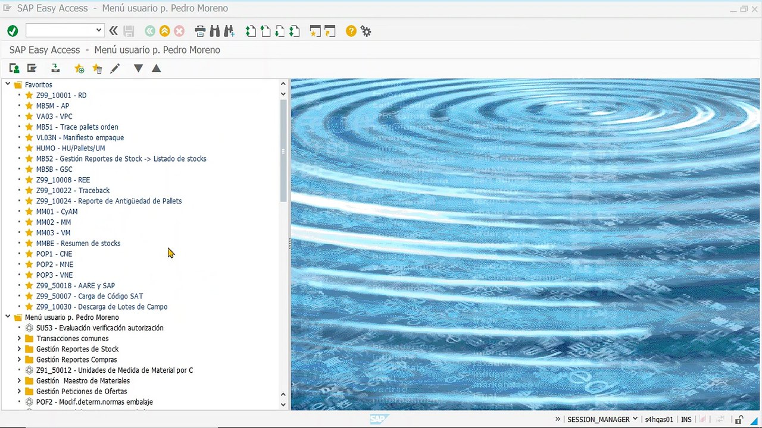Click the Generate Shortcut icon
This screenshot has width=762, height=428.
pos(330,31)
